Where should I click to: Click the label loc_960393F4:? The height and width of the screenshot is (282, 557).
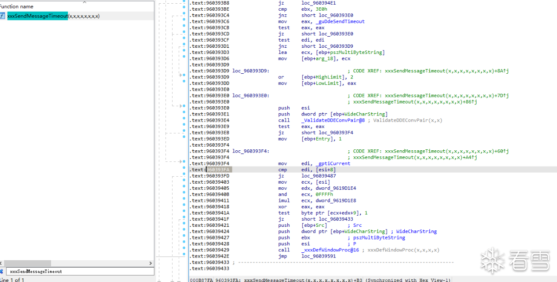251,151
